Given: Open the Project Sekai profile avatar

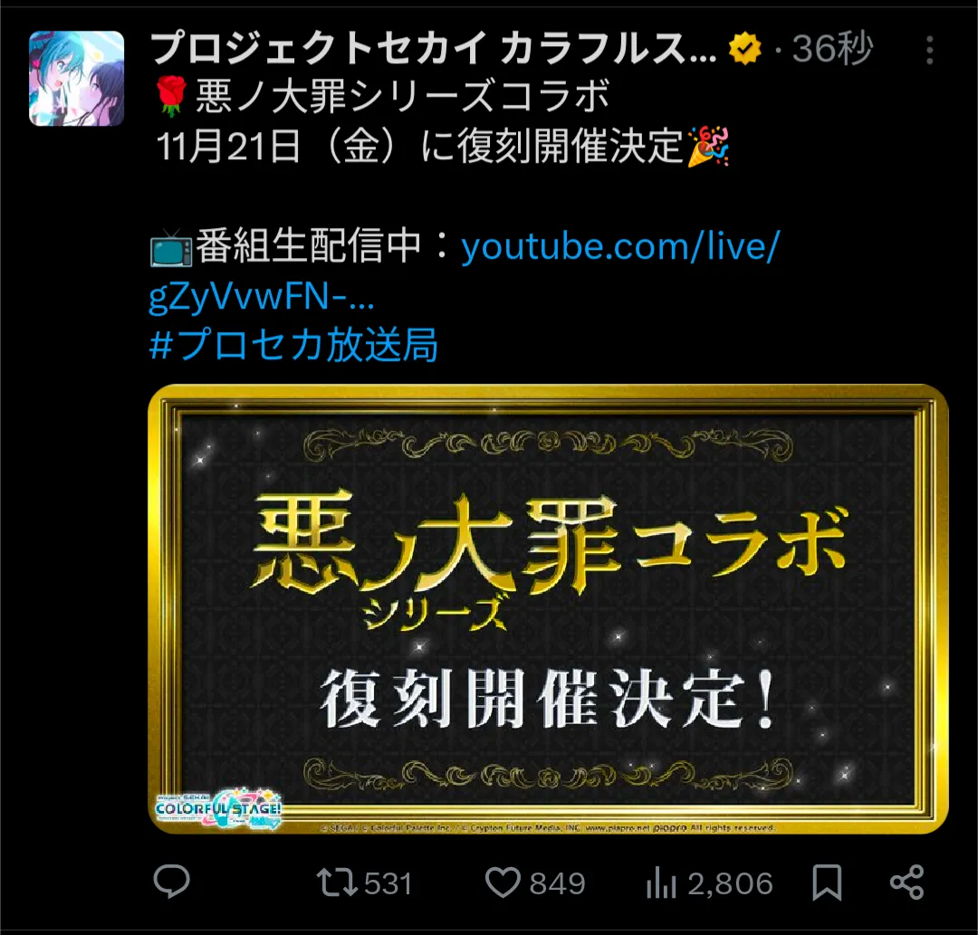Looking at the screenshot, I should (76, 79).
